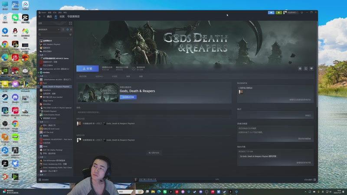The image size is (347, 195).
Task: Select Dice Gambit in library list
Action: click(x=52, y=97)
